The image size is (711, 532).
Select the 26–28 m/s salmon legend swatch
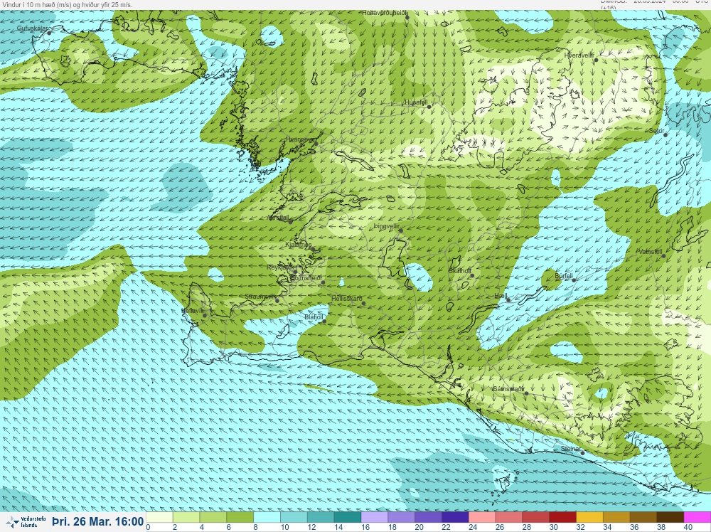point(509,517)
